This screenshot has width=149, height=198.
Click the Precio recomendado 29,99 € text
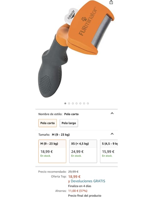73,172
